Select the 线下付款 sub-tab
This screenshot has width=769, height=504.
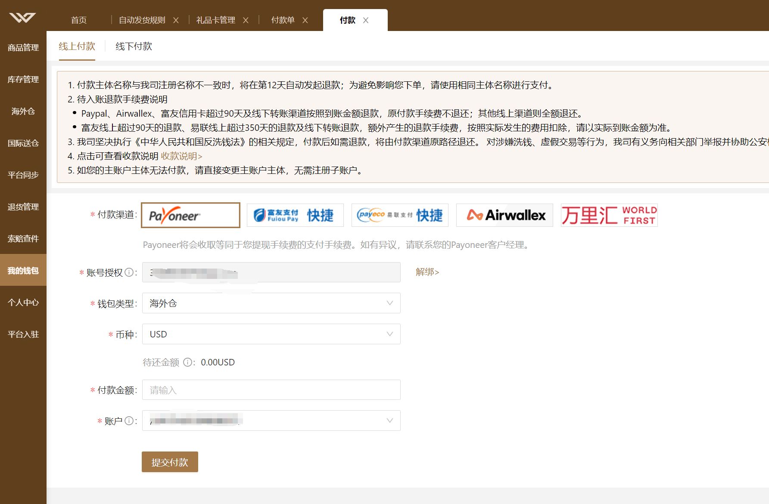click(134, 46)
